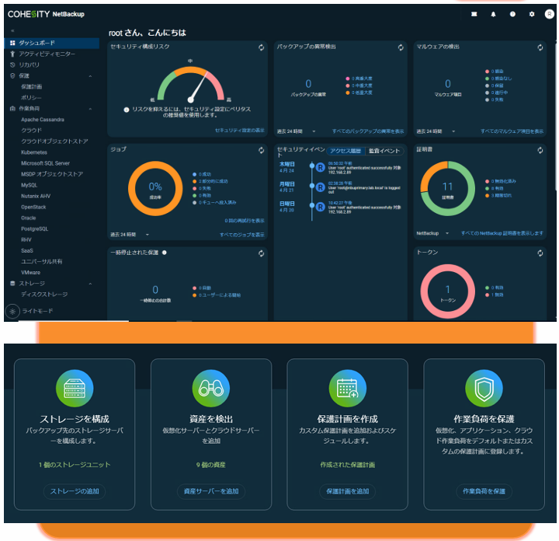Collapse the sidebar with double-chevron icon

pyautogui.click(x=12, y=31)
